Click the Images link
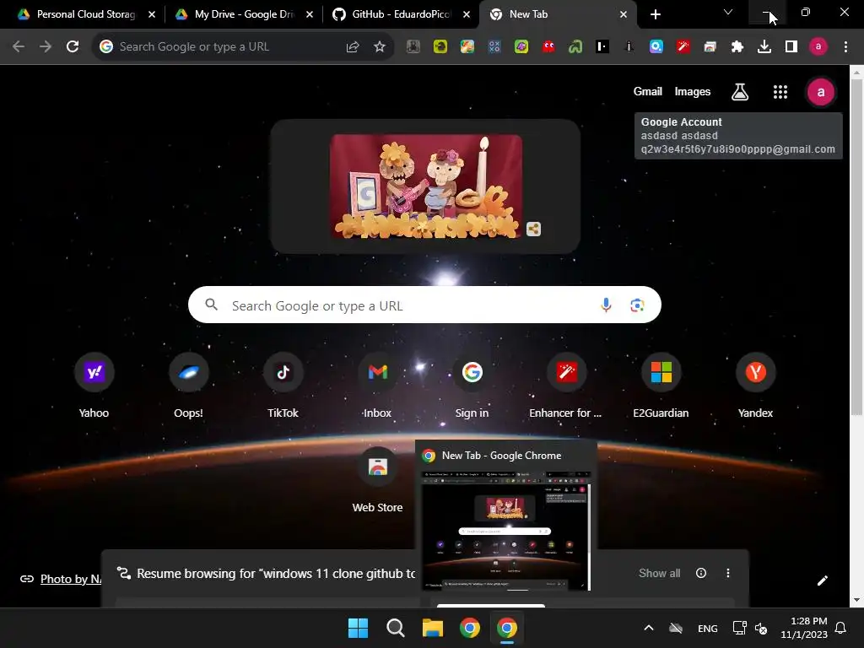This screenshot has width=864, height=648. tap(693, 91)
